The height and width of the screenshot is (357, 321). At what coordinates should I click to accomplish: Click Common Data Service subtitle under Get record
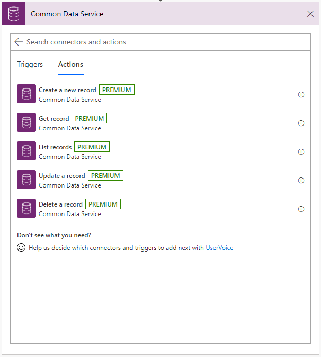tap(70, 128)
